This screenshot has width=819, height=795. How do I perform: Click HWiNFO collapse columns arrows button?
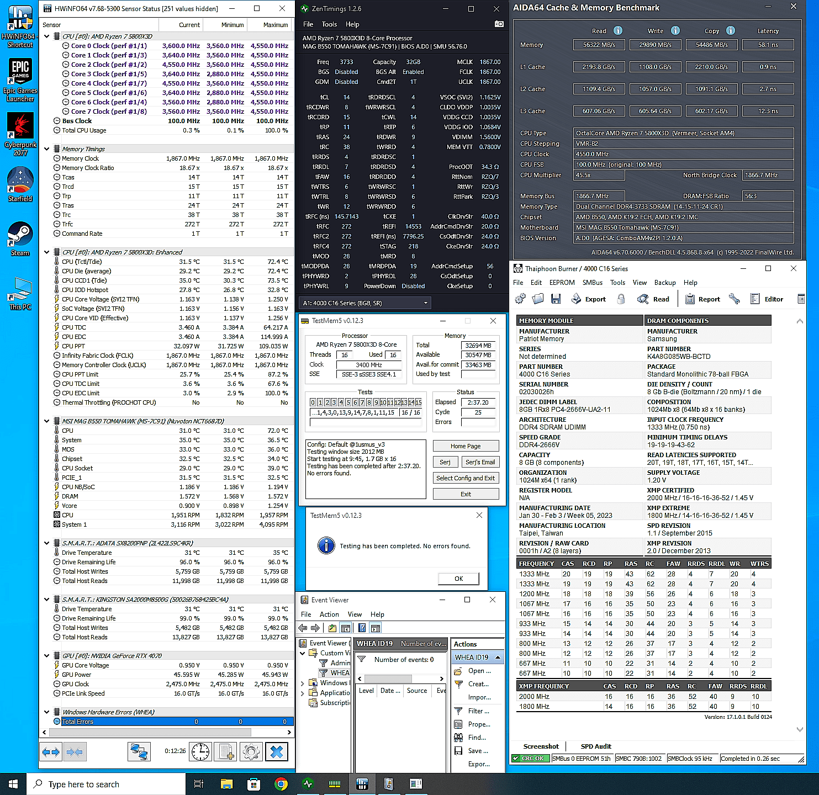click(75, 751)
